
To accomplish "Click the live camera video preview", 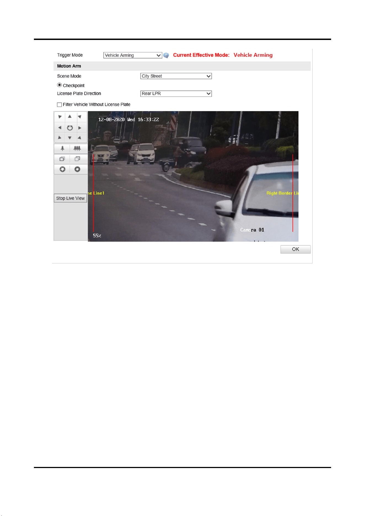I will (x=193, y=176).
